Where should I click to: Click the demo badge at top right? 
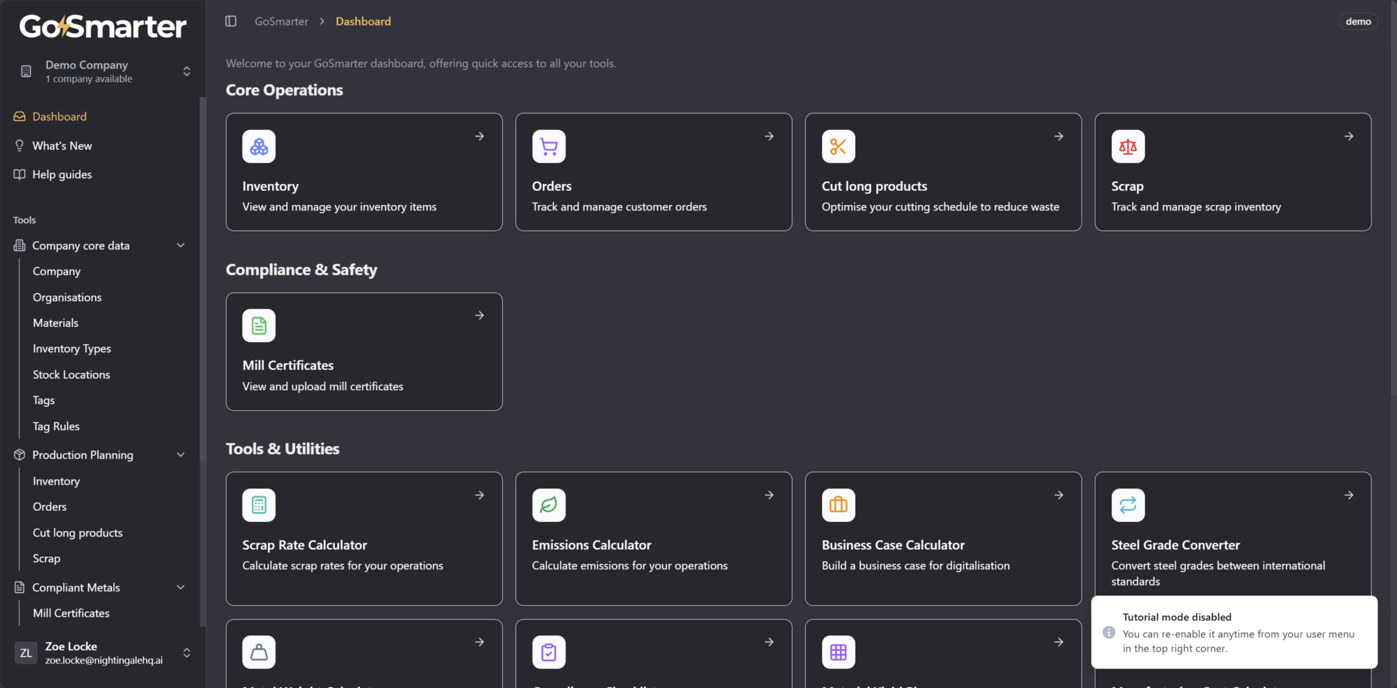tap(1358, 21)
